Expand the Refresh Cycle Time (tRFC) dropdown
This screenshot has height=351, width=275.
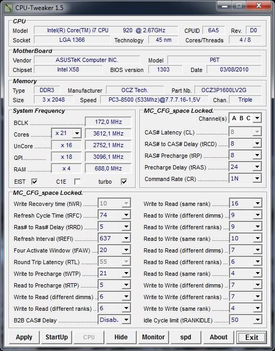click(126, 215)
